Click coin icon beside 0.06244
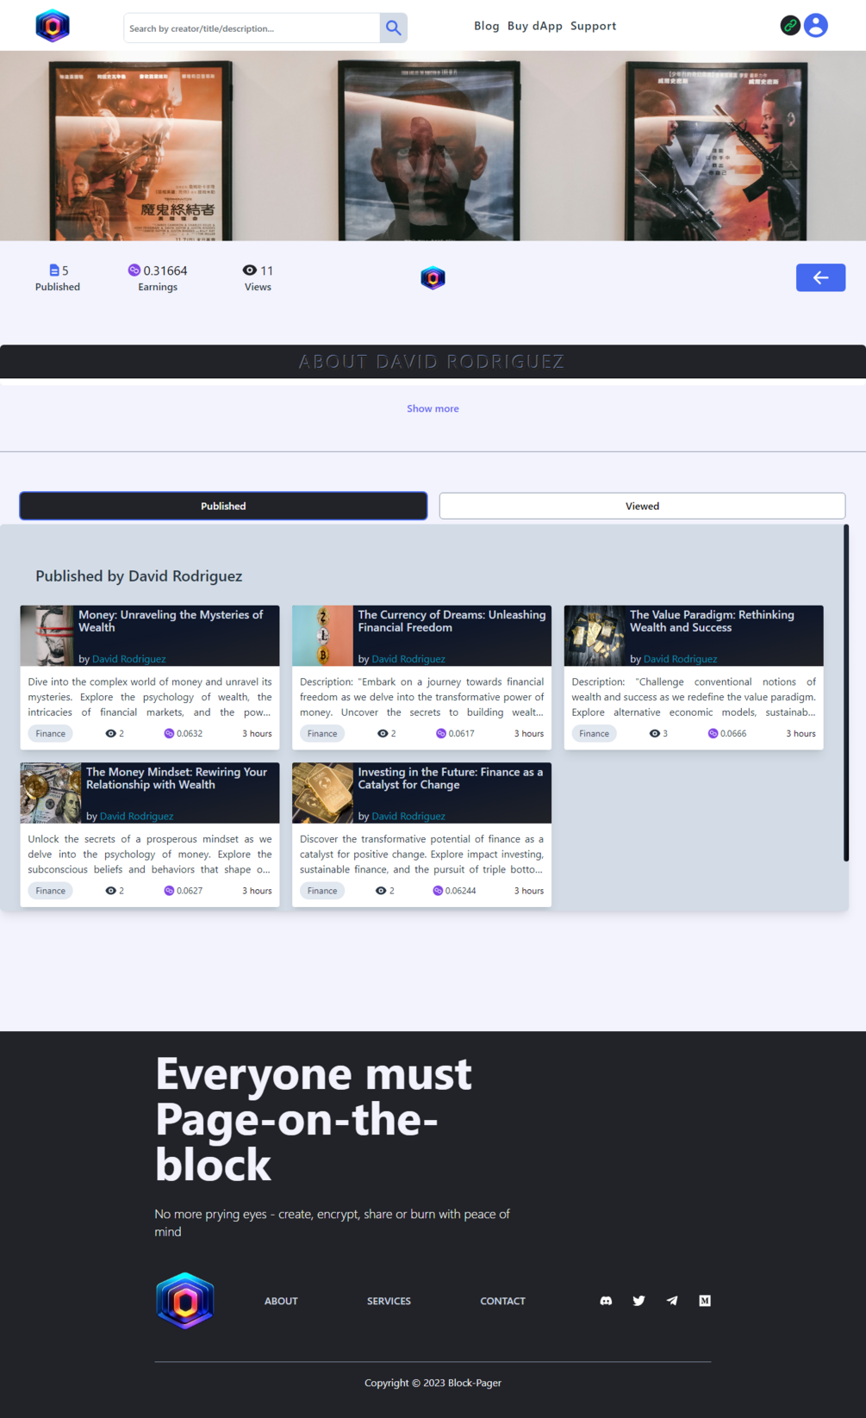866x1418 pixels. click(438, 891)
